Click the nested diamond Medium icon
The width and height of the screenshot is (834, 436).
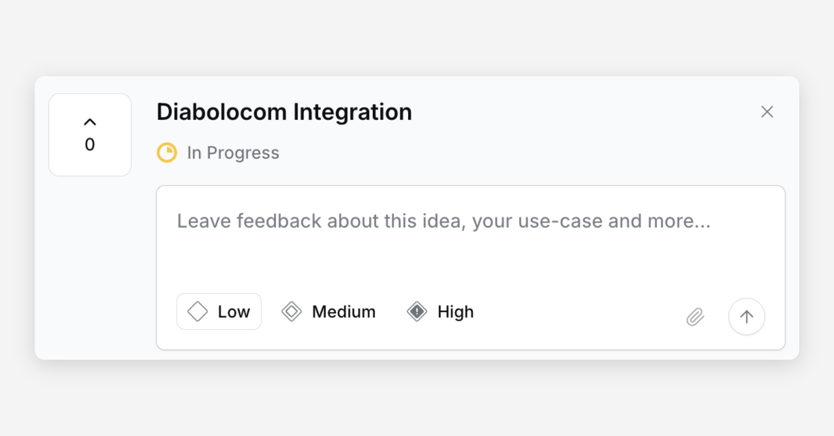(x=291, y=312)
